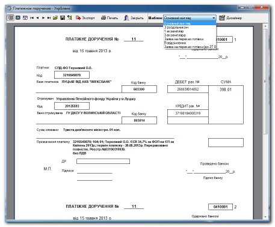Go to the next page arrow
The width and height of the screenshot is (275, 227).
43,18
